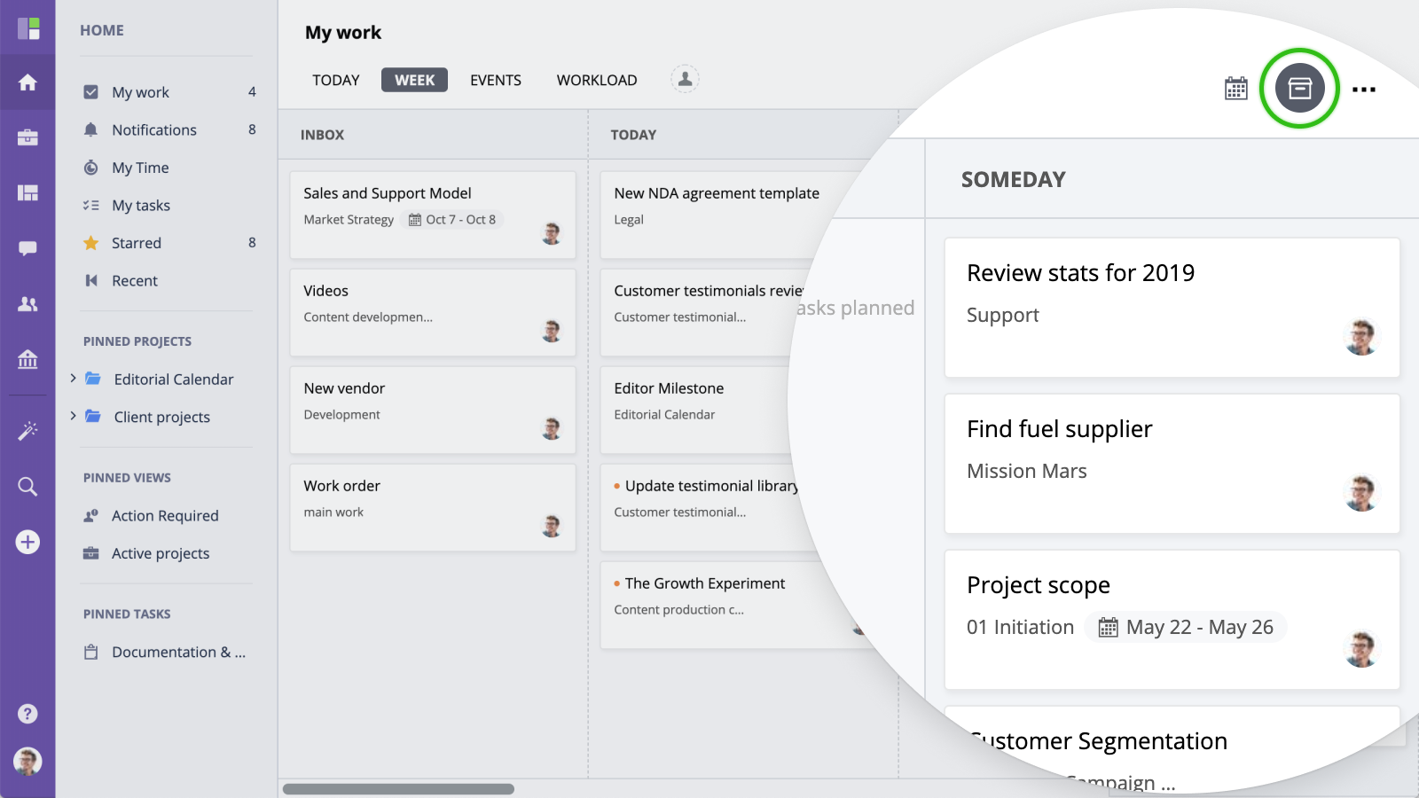The image size is (1419, 798).
Task: Switch to the WORKLOAD tab
Action: tap(596, 80)
